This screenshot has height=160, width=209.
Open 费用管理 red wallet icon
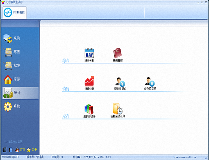pyautogui.click(x=118, y=53)
